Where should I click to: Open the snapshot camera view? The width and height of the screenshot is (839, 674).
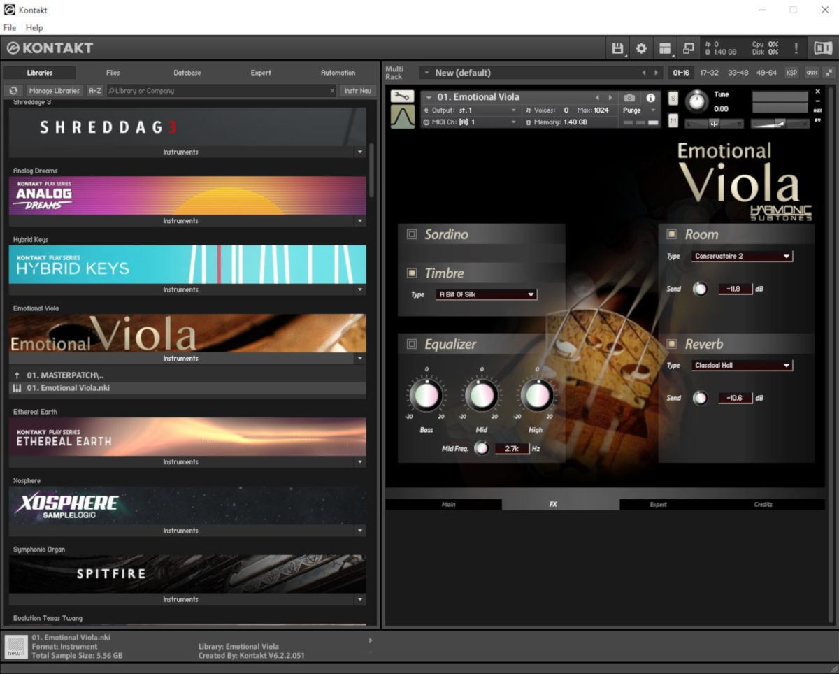(x=629, y=98)
